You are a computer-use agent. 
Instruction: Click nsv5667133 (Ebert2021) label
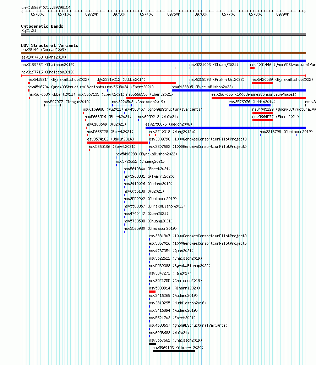pyautogui.click(x=101, y=94)
